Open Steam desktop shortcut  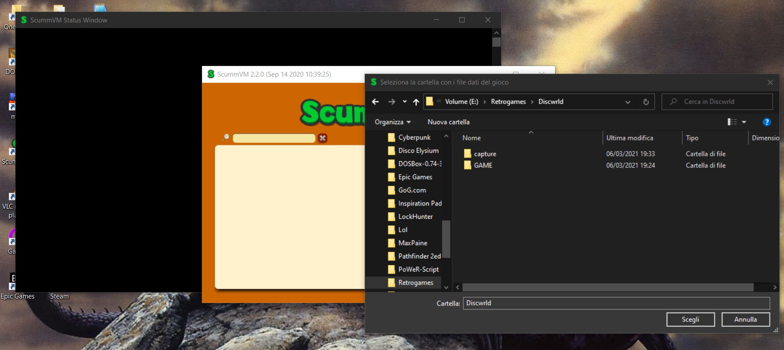point(60,296)
